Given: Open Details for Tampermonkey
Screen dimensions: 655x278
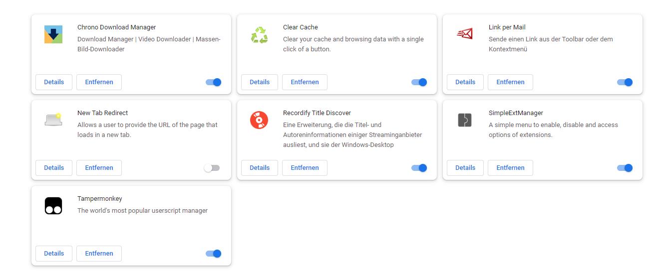Looking at the screenshot, I should 54,254.
